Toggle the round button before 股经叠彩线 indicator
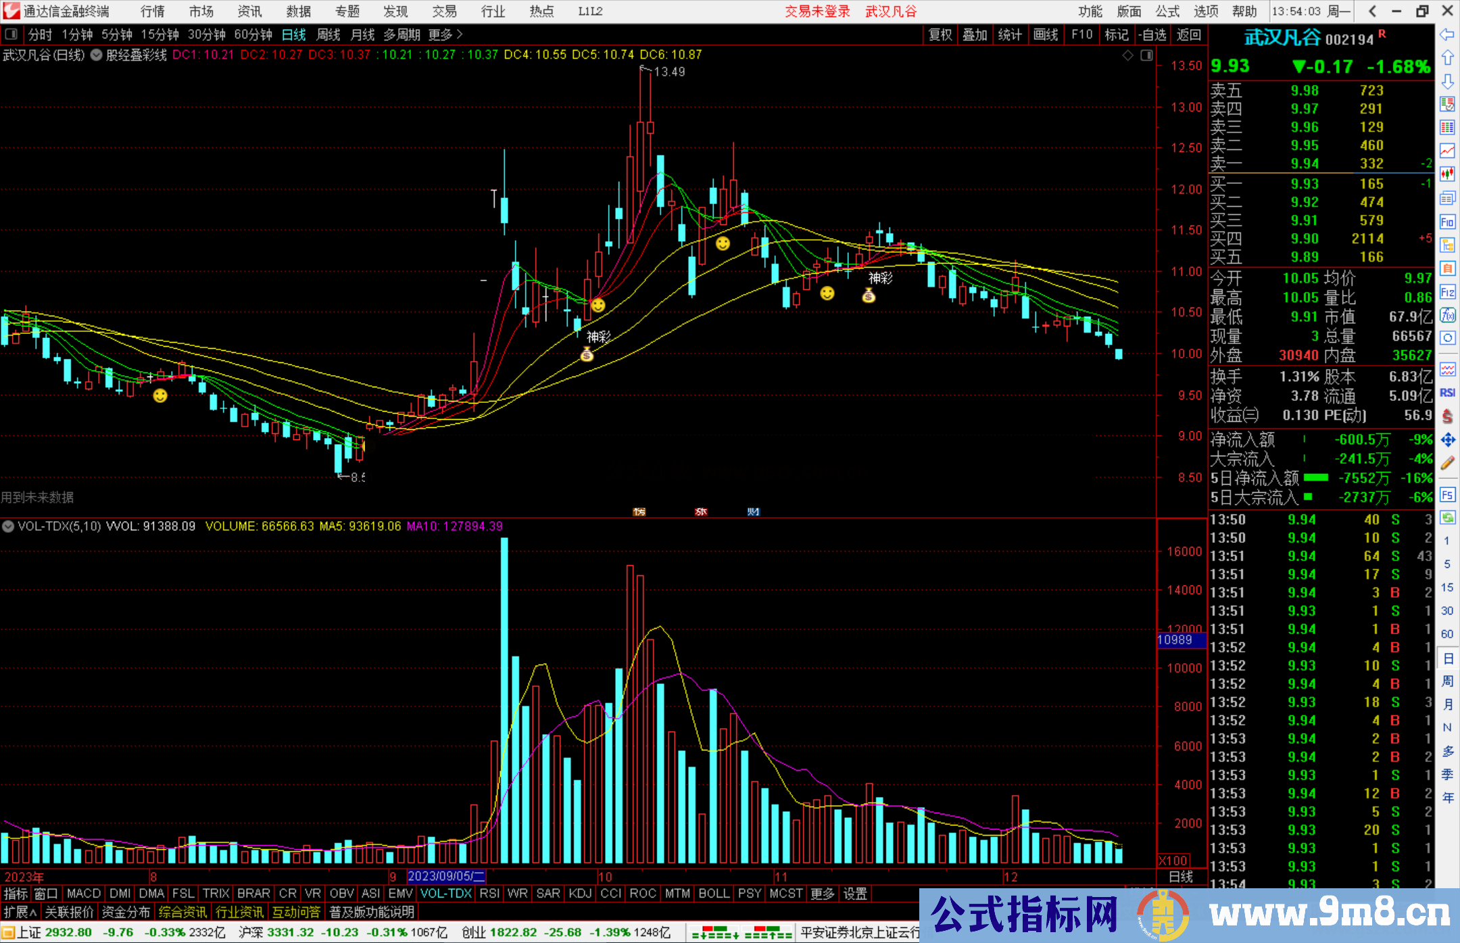Image resolution: width=1460 pixels, height=943 pixels. pos(96,55)
